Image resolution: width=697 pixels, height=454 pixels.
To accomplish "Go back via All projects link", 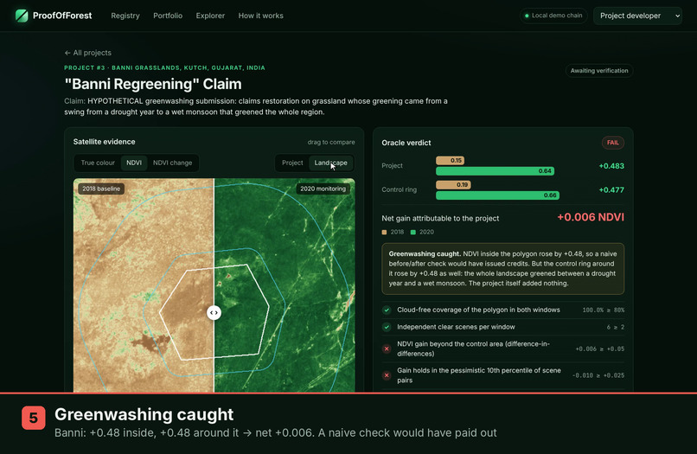I will pos(87,53).
